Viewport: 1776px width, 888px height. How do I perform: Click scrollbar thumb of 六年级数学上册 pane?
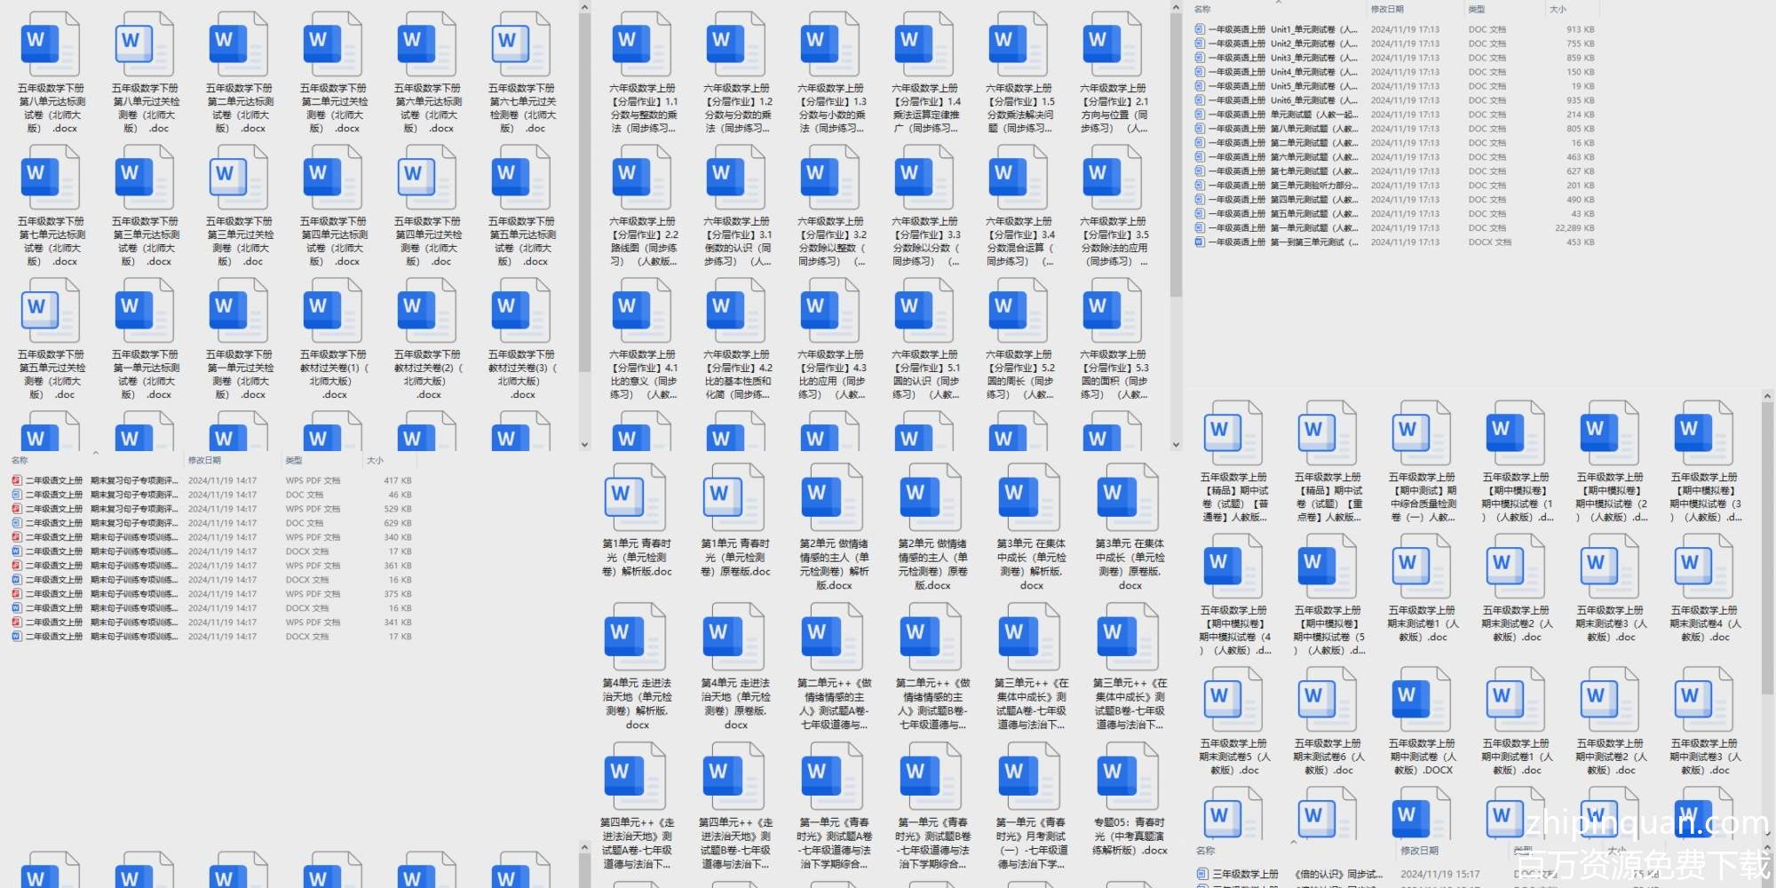point(1176,155)
